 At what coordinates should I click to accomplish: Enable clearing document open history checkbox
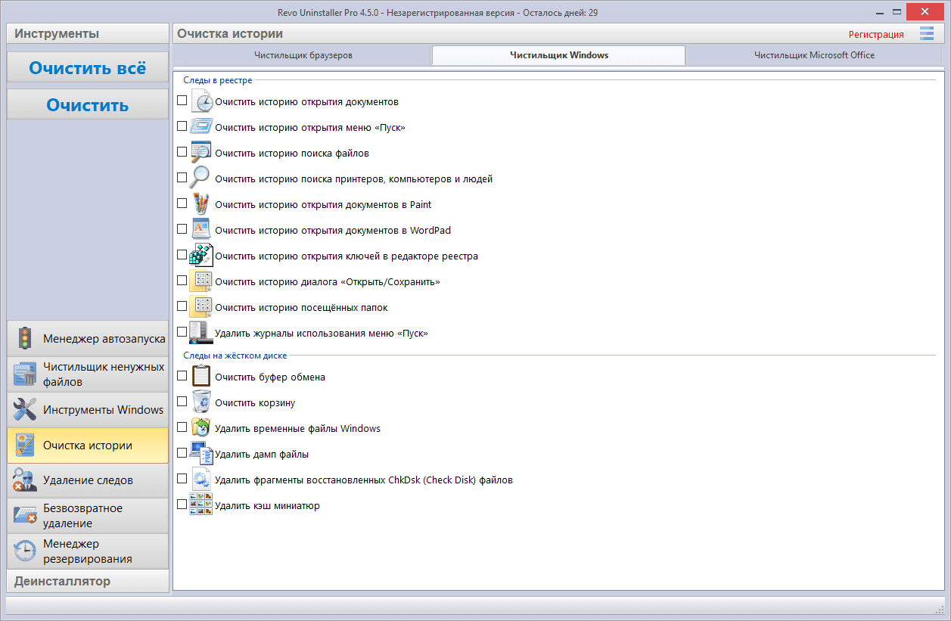[182, 100]
